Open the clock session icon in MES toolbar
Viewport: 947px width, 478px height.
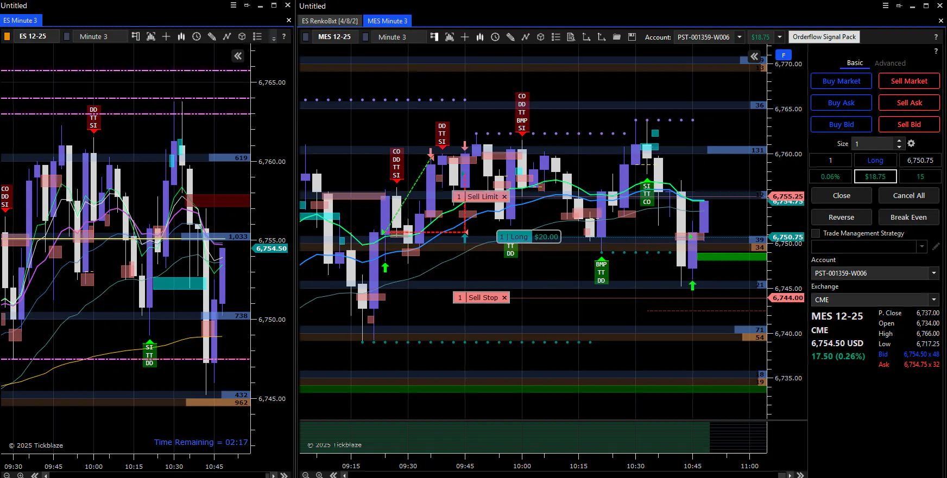coord(495,37)
